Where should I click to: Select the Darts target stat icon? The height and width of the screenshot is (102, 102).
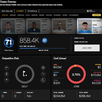pos(43,68)
